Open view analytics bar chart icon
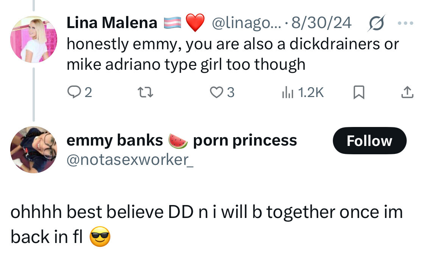426x268 pixels. pyautogui.click(x=287, y=92)
